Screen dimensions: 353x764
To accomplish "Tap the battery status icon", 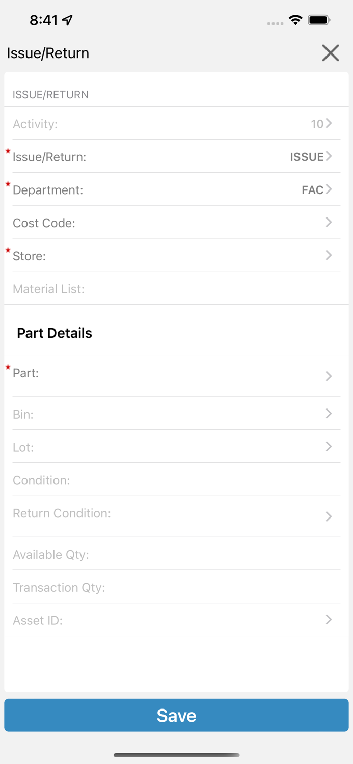I will click(319, 20).
